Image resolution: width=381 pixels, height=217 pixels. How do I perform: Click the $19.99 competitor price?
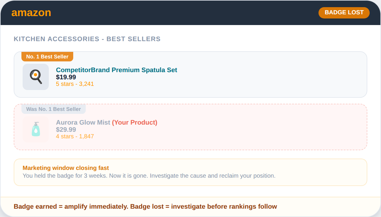click(66, 77)
